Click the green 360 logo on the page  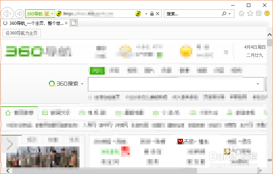coord(24,51)
